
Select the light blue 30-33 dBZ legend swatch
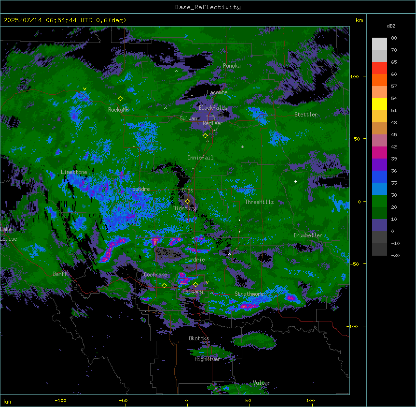point(379,189)
